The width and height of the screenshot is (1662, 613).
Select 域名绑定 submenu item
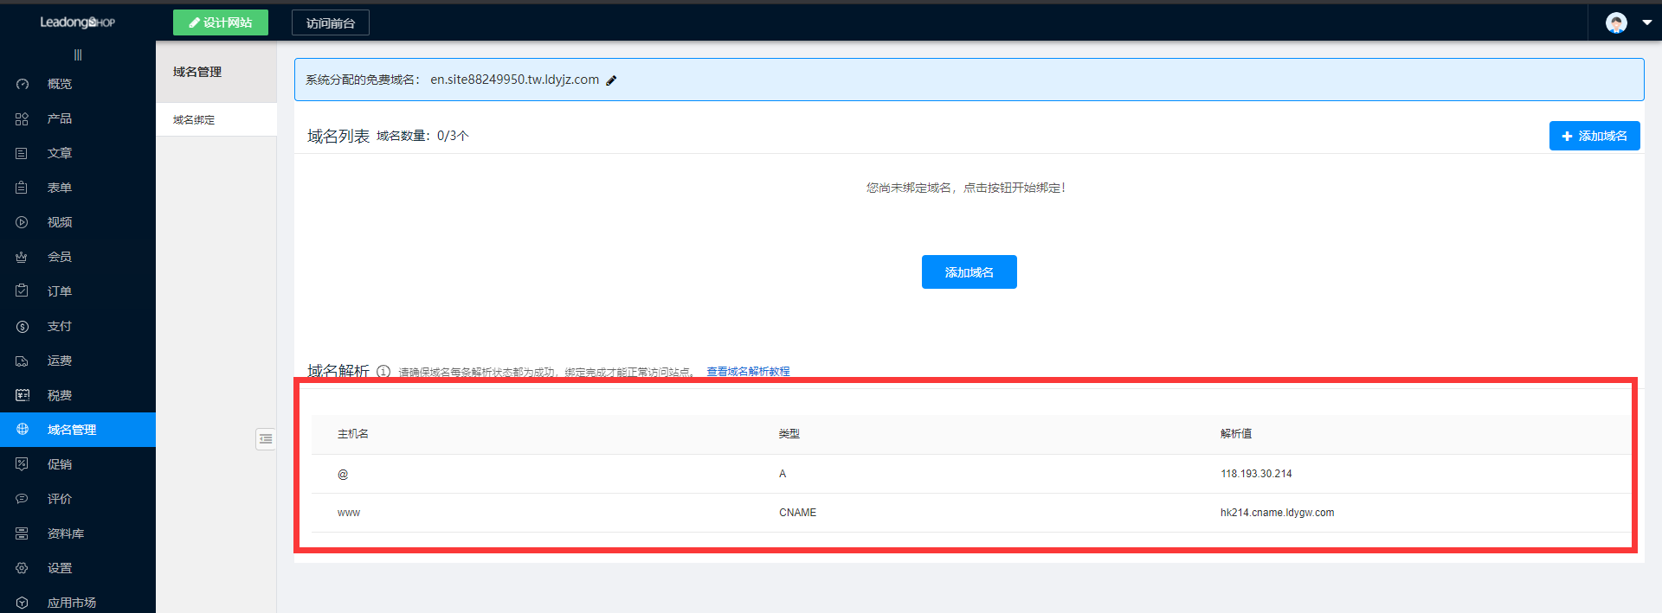(194, 120)
